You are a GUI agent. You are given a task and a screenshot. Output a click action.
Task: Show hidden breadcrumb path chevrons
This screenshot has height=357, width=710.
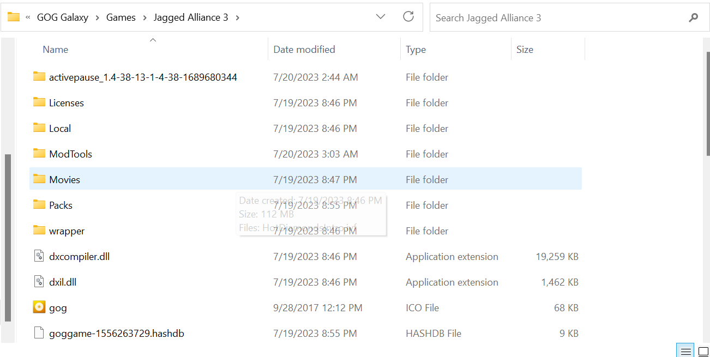tap(28, 17)
